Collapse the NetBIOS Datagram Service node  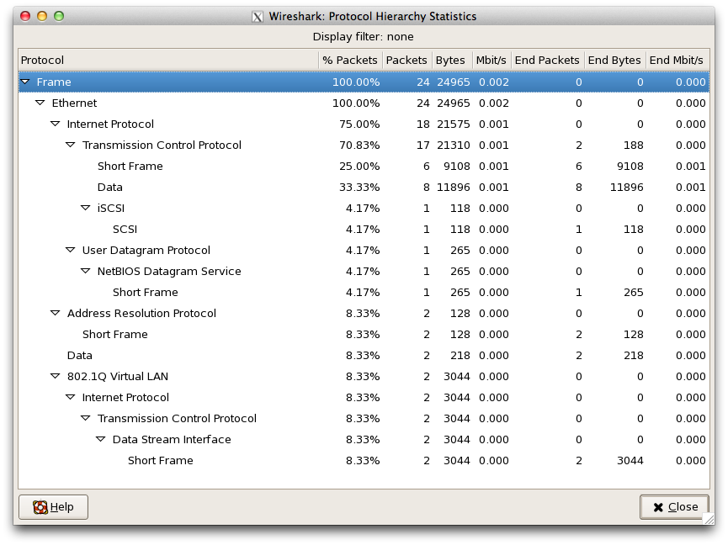[86, 272]
